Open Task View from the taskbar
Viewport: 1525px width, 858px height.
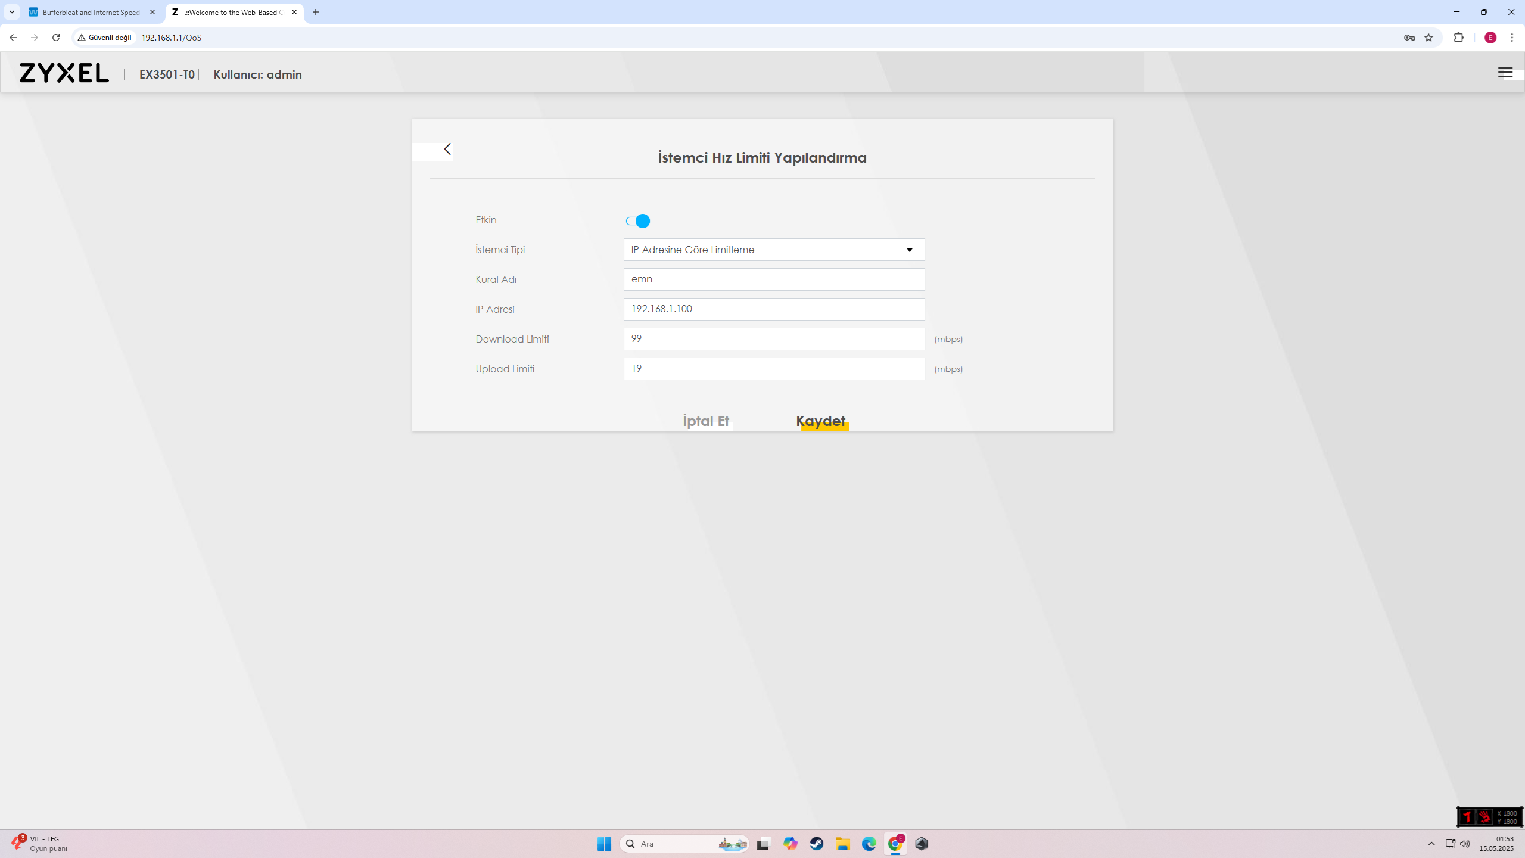tap(763, 844)
